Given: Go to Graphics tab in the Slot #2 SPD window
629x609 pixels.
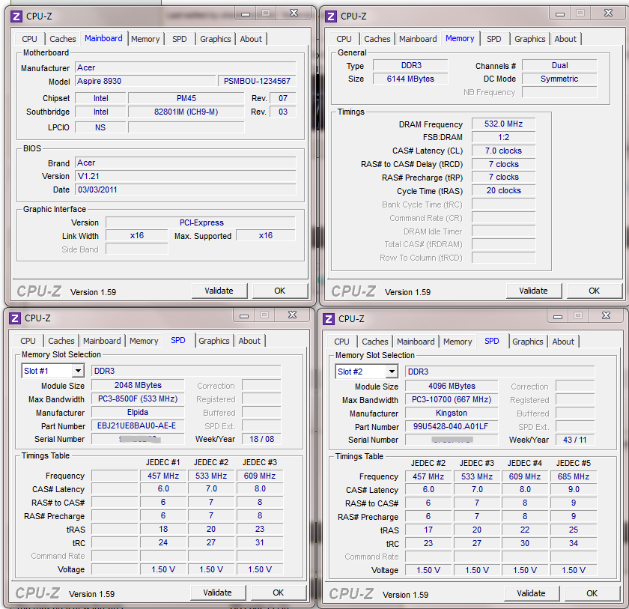Looking at the screenshot, I should [x=527, y=342].
